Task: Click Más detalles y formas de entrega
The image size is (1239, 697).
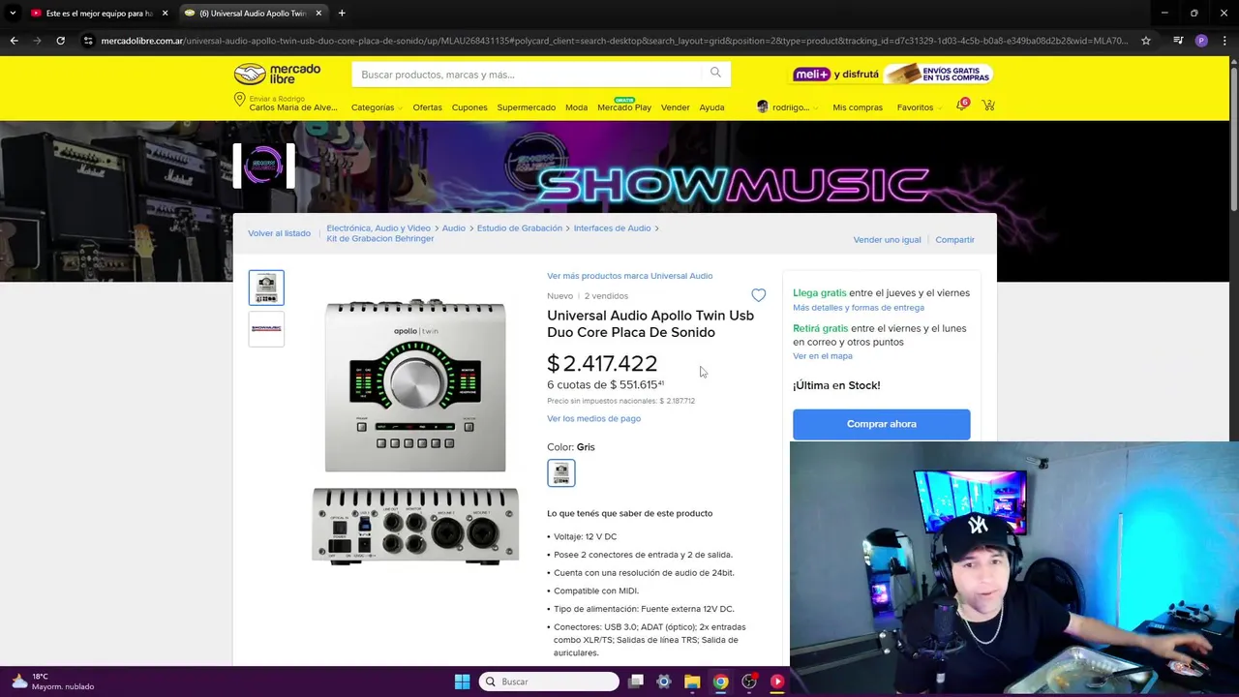Action: 859,308
